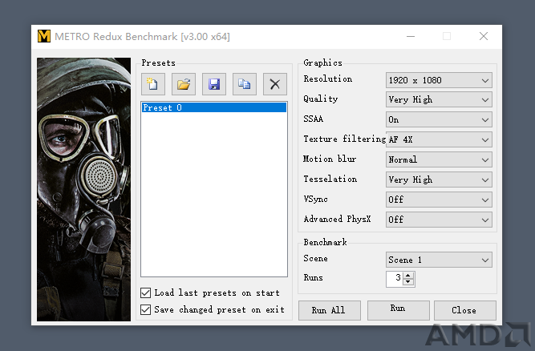
Task: Click the Metro M logo in title bar
Action: (43, 36)
